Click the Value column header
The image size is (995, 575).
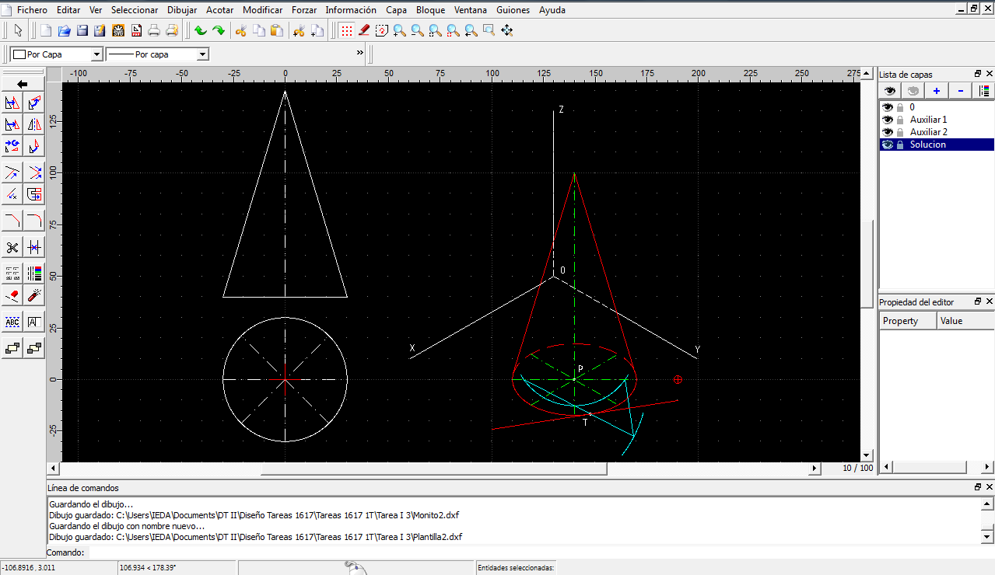point(965,321)
